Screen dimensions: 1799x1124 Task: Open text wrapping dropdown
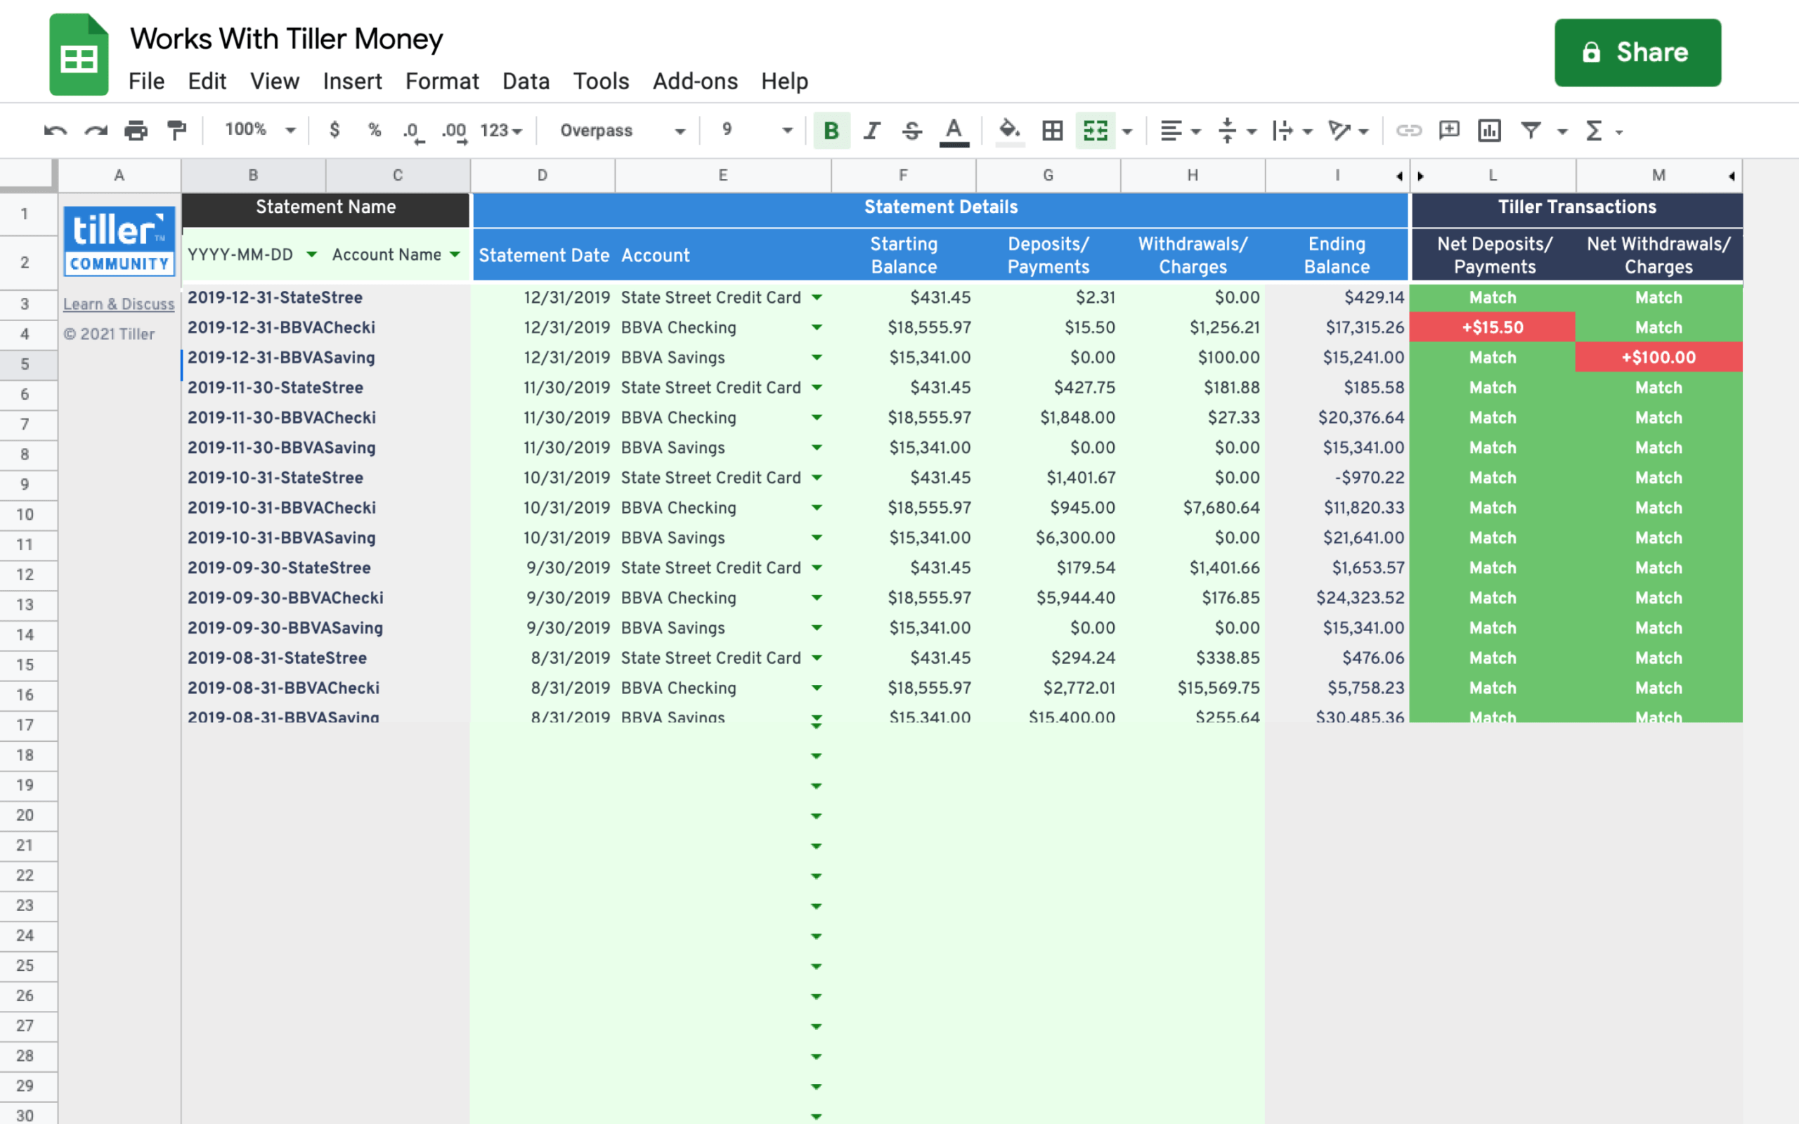(1292, 131)
